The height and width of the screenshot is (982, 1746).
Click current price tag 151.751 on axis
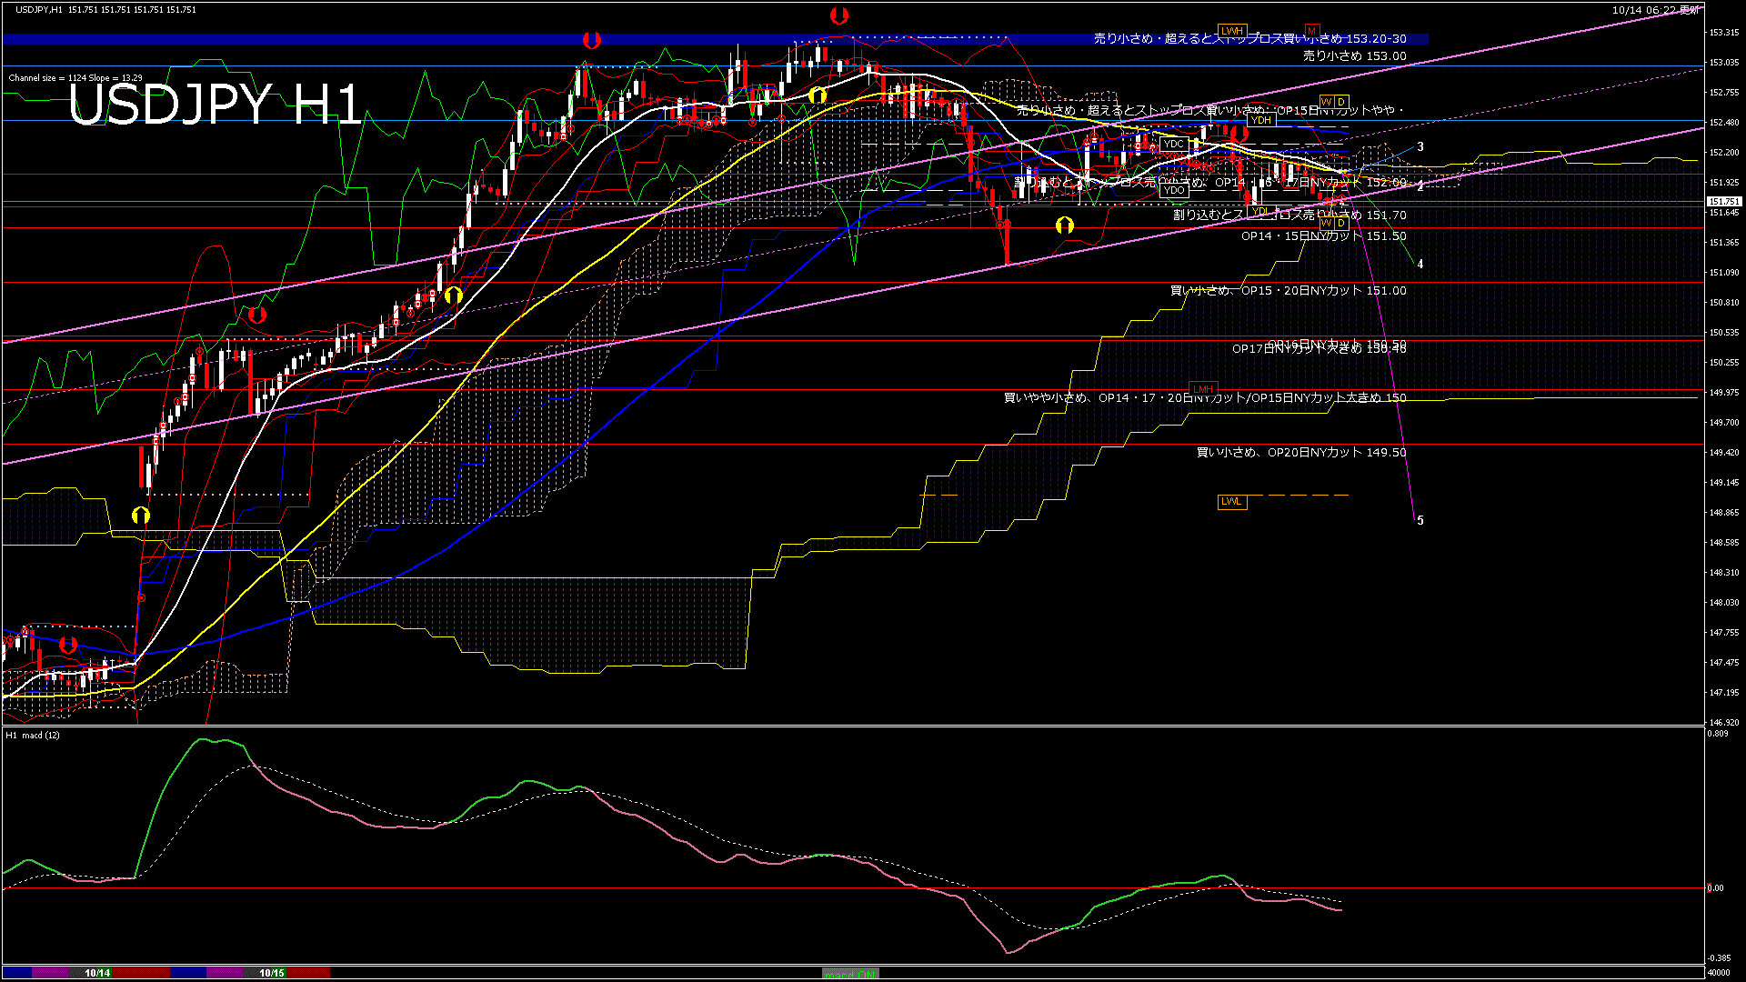click(x=1723, y=202)
